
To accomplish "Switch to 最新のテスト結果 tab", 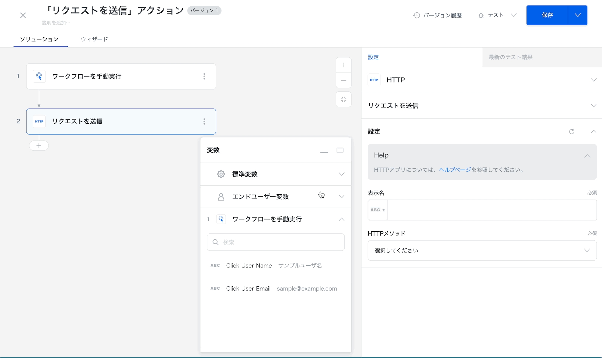I will pos(510,57).
